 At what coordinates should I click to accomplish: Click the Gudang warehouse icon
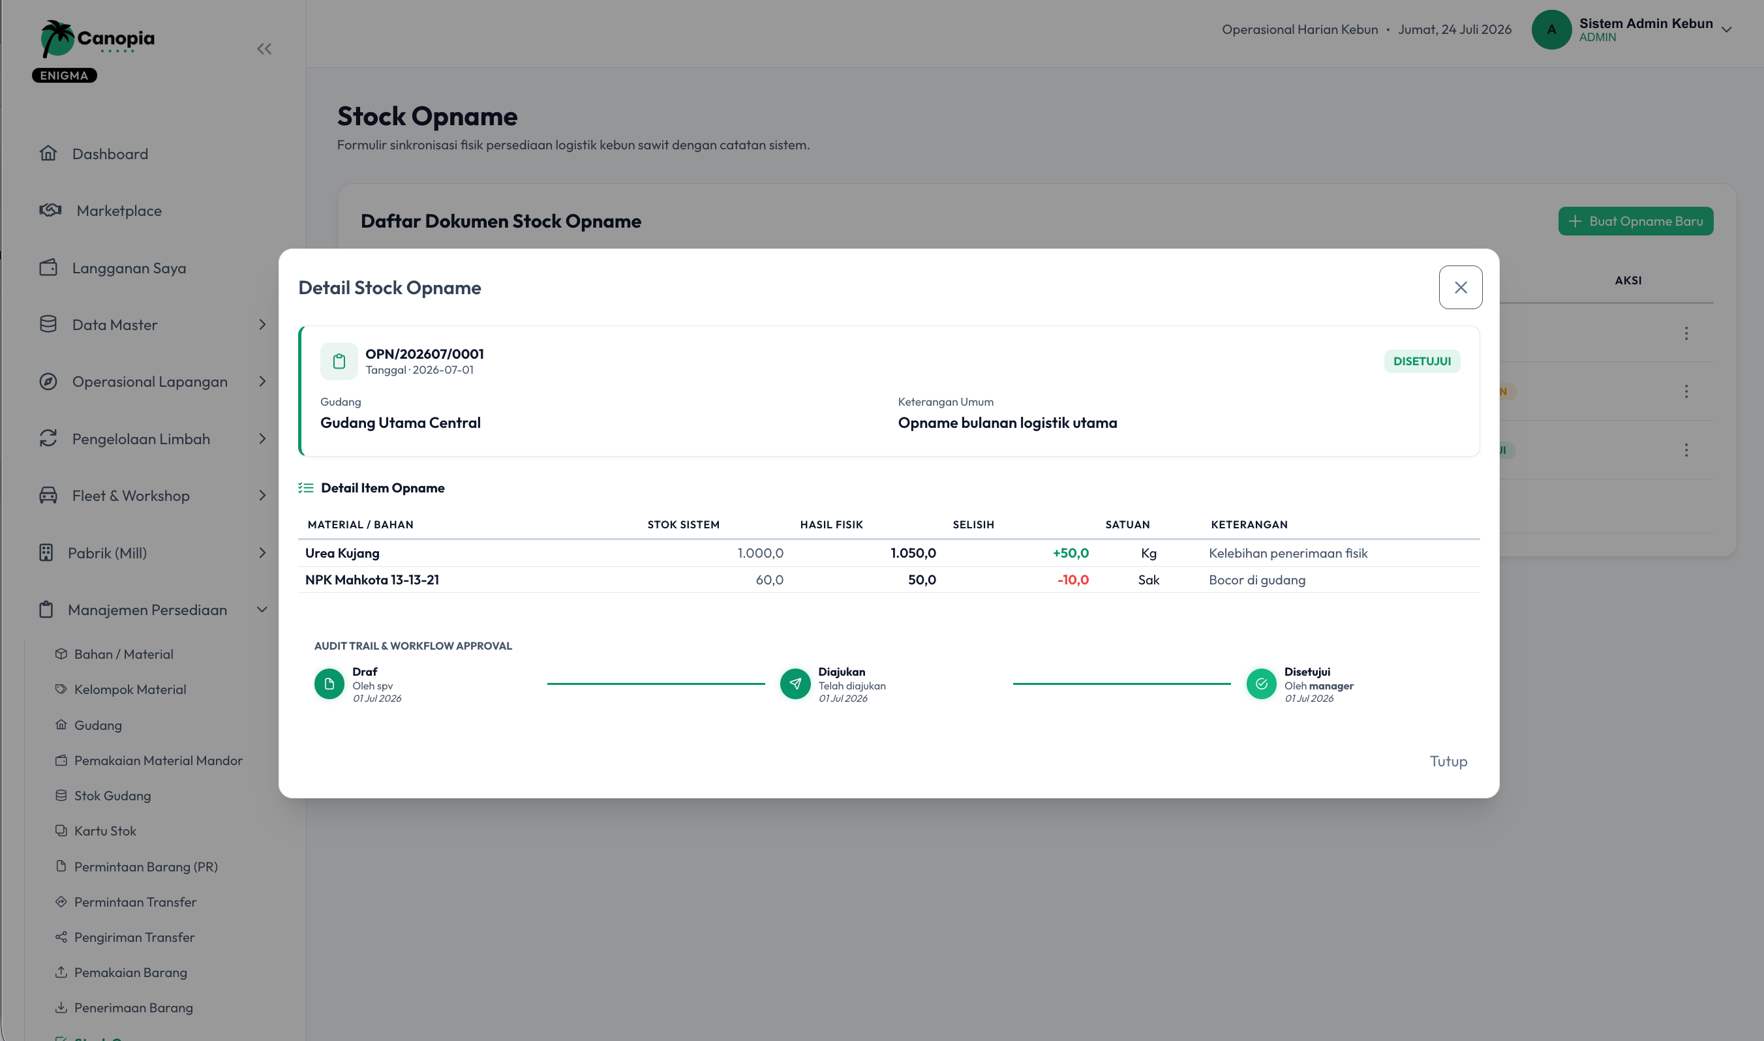(x=61, y=725)
